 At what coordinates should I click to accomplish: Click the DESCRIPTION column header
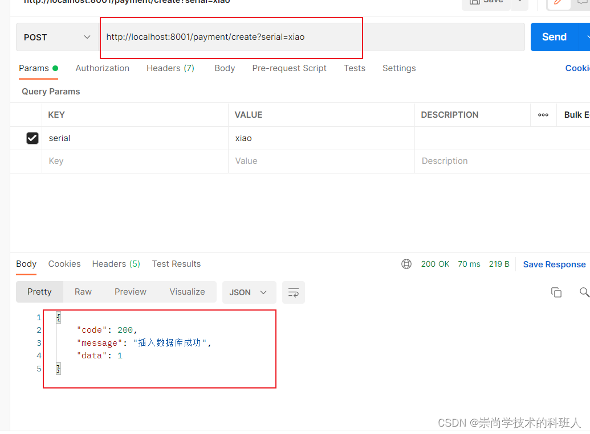click(450, 115)
